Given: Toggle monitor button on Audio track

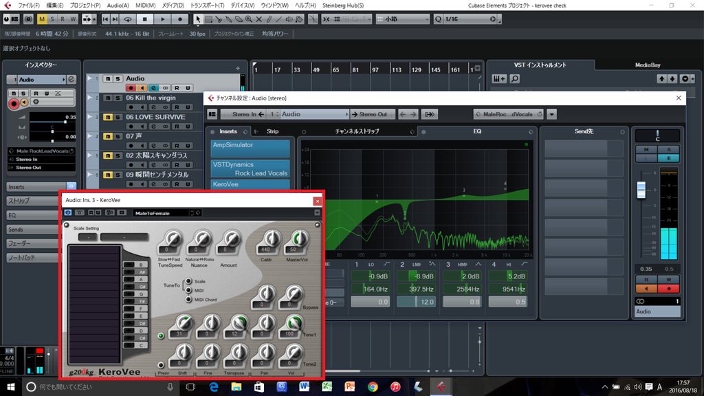Looking at the screenshot, I should click(x=142, y=88).
